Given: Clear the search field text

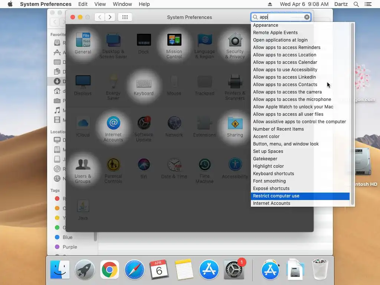Looking at the screenshot, I should pos(307,17).
